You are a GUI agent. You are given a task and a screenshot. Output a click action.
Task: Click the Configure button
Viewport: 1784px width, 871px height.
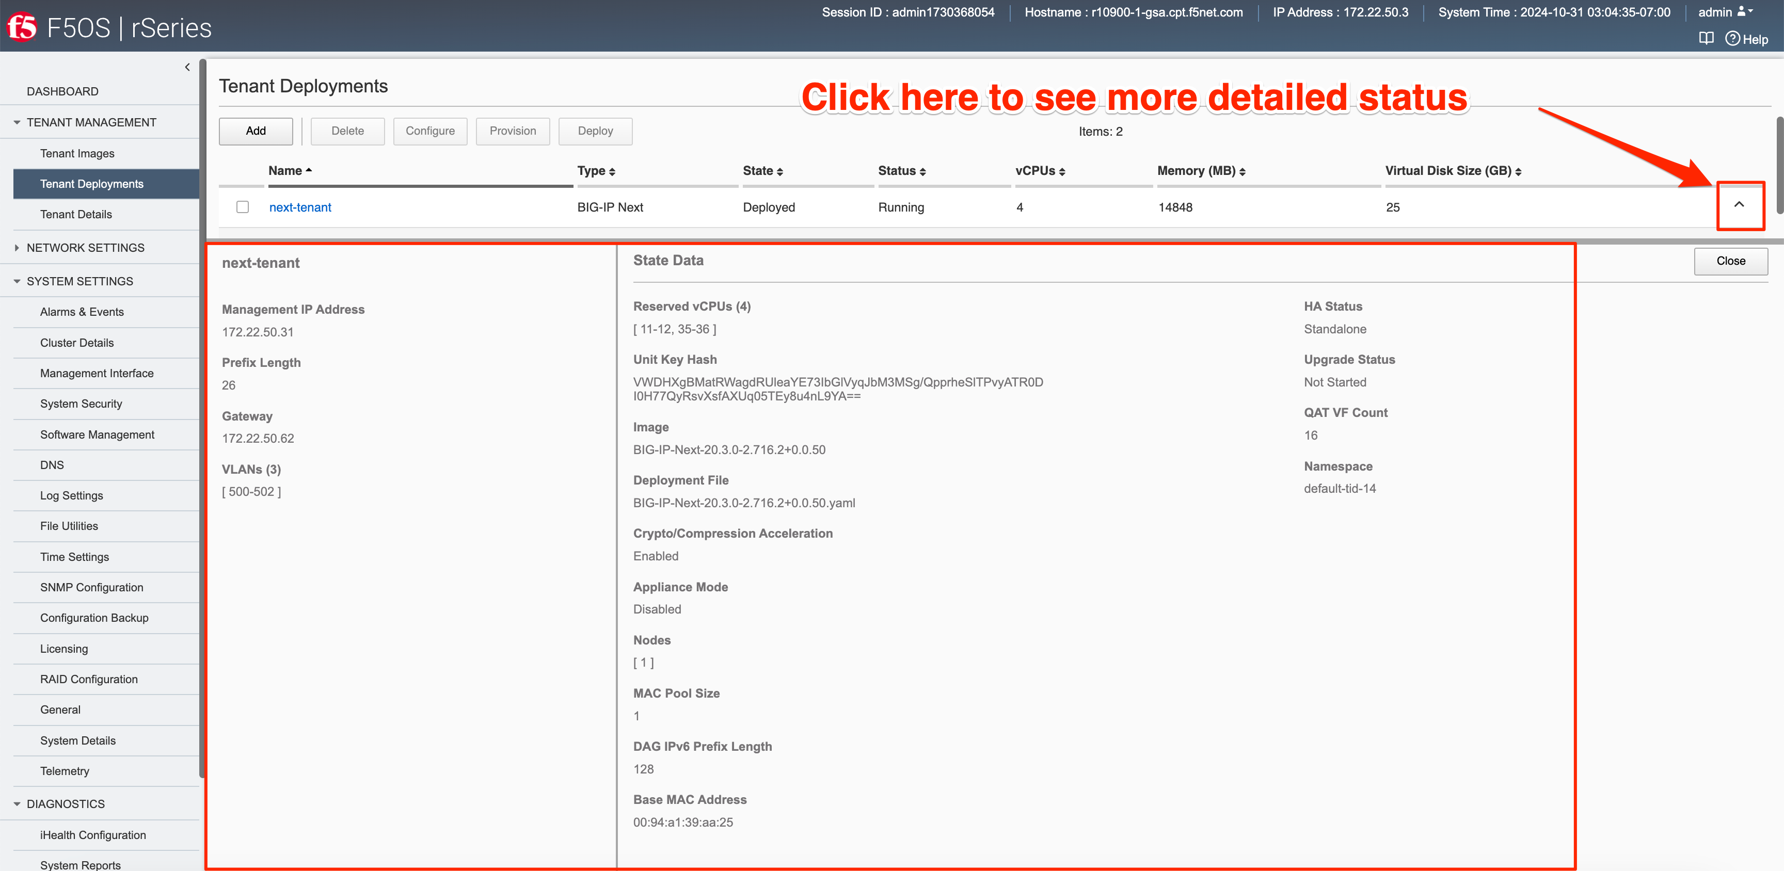point(430,131)
